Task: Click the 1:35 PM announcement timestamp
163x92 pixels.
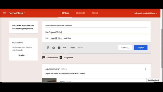Action: point(64,69)
